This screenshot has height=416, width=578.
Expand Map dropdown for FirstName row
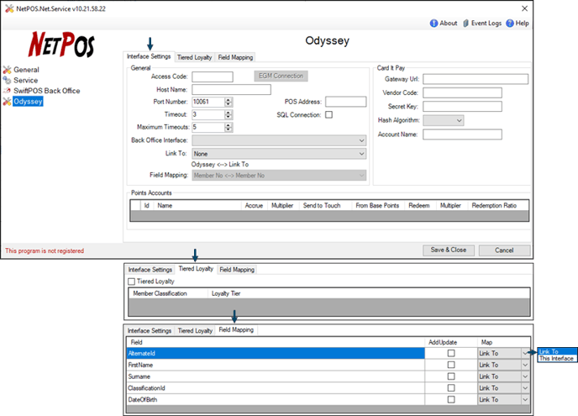525,365
